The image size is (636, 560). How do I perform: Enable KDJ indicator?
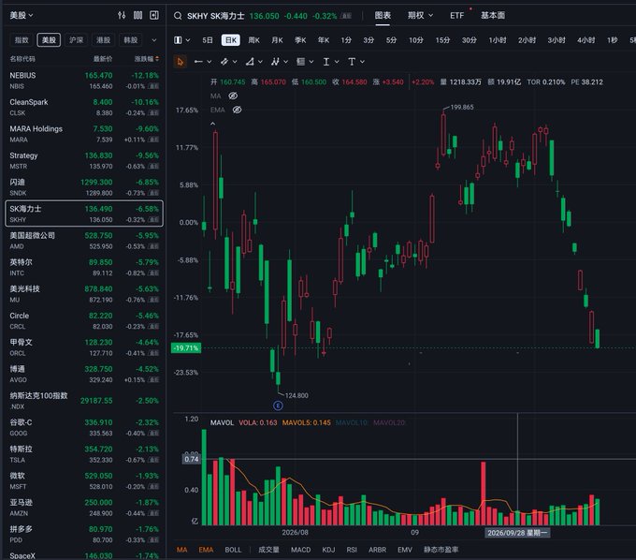pyautogui.click(x=328, y=550)
